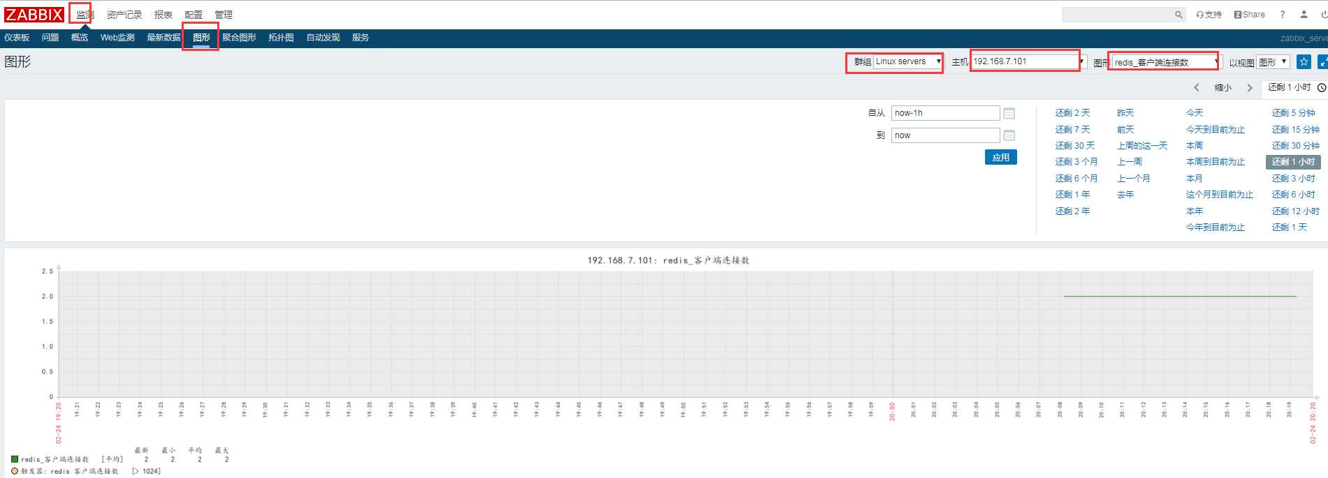Click the 缩小 zoom out button
The image size is (1328, 478).
pos(1223,87)
